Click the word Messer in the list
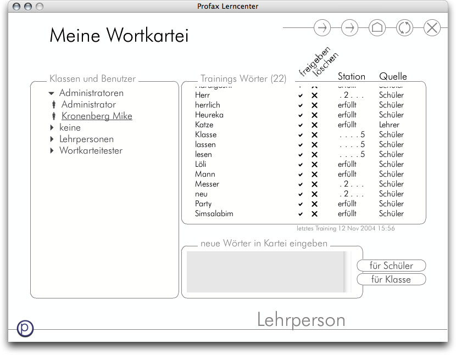The width and height of the screenshot is (456, 355). (x=207, y=184)
